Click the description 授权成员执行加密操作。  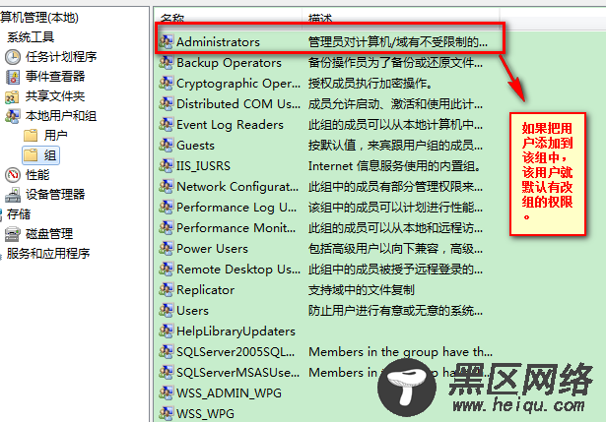point(370,84)
